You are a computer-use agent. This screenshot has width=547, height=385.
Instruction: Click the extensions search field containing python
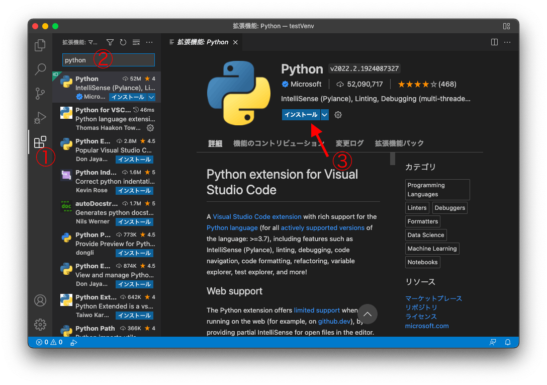[109, 60]
